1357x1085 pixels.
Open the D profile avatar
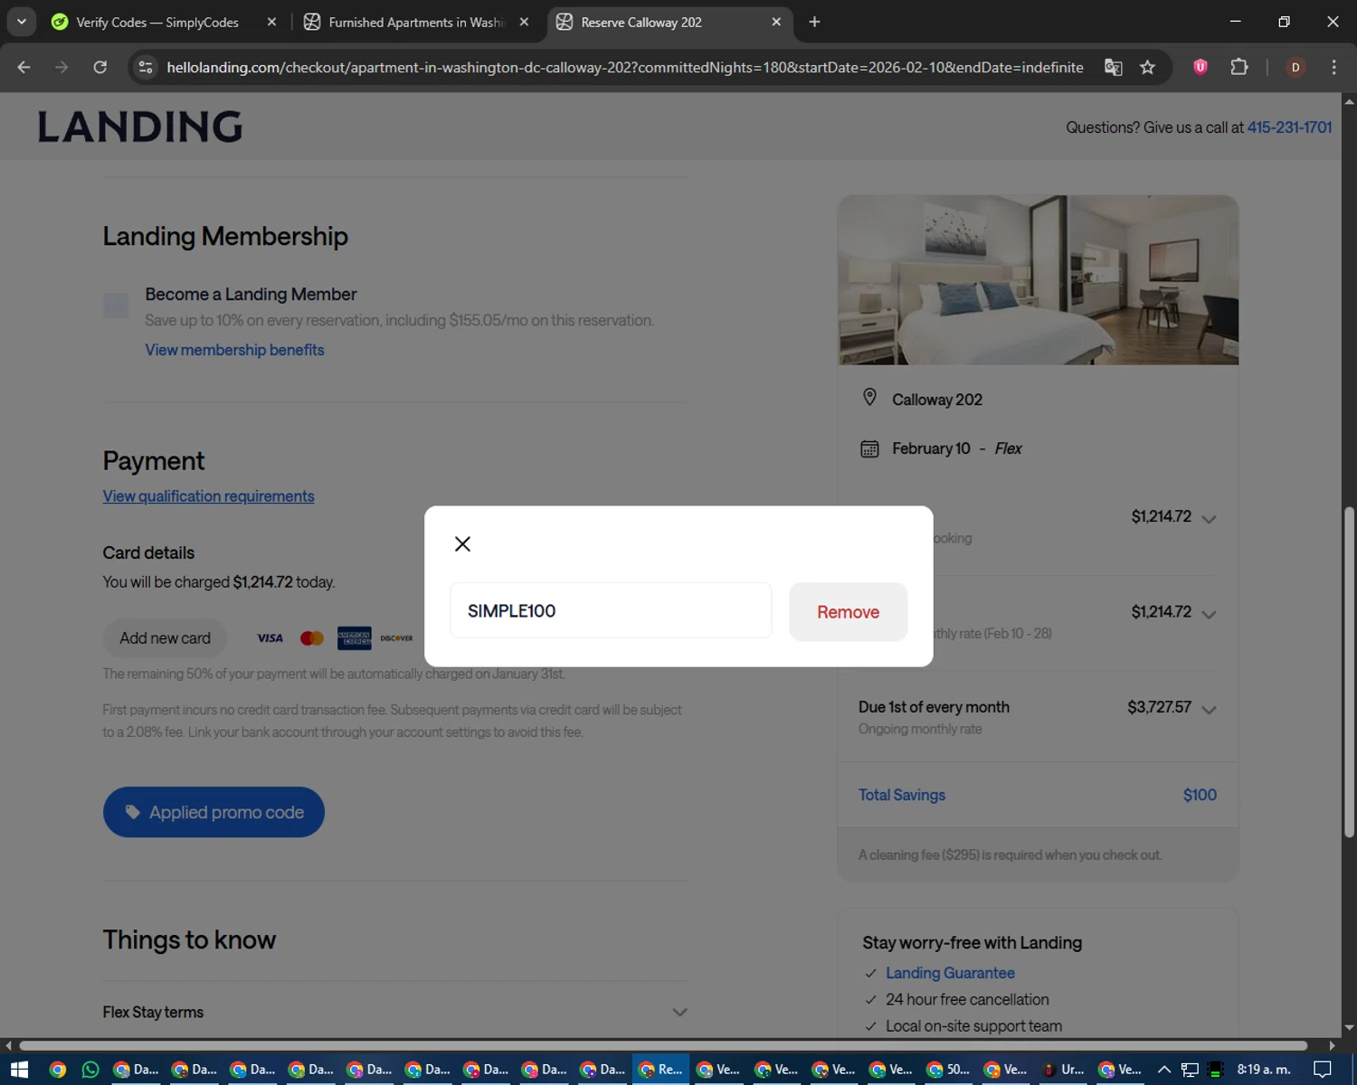coord(1295,67)
